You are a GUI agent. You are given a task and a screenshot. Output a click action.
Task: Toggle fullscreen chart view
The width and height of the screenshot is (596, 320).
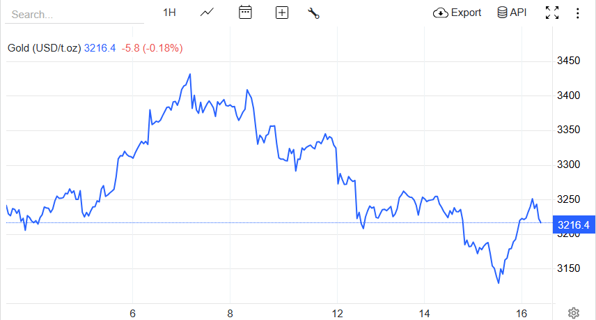(x=552, y=13)
